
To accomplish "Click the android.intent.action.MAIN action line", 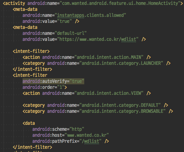I will click(87, 57).
